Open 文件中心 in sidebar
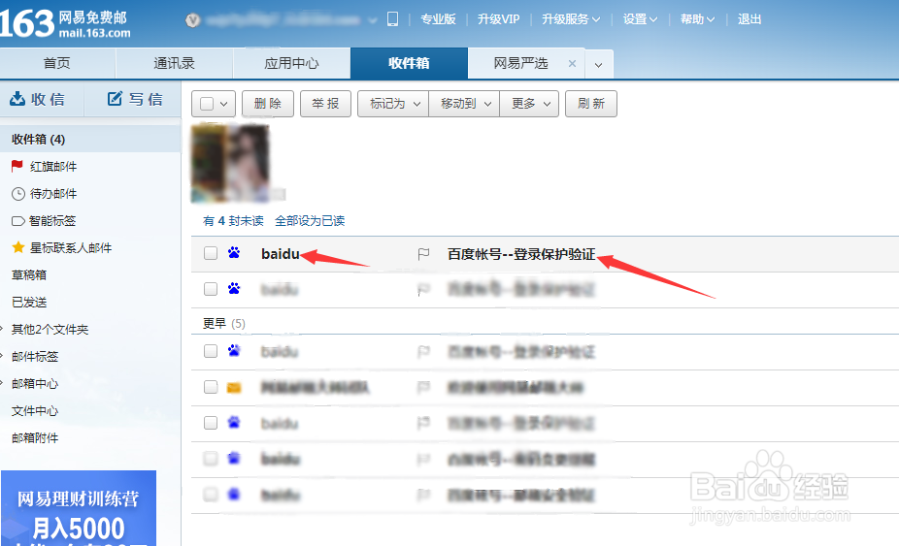The height and width of the screenshot is (546, 899). click(35, 411)
